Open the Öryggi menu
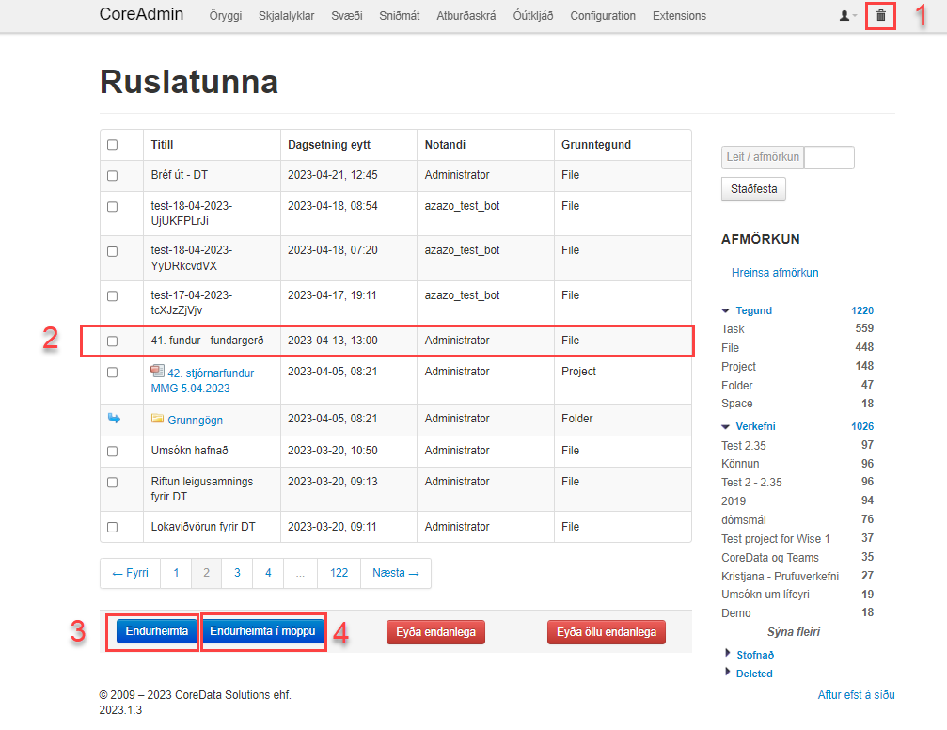Viewport: 947px width, 730px height. 225,16
